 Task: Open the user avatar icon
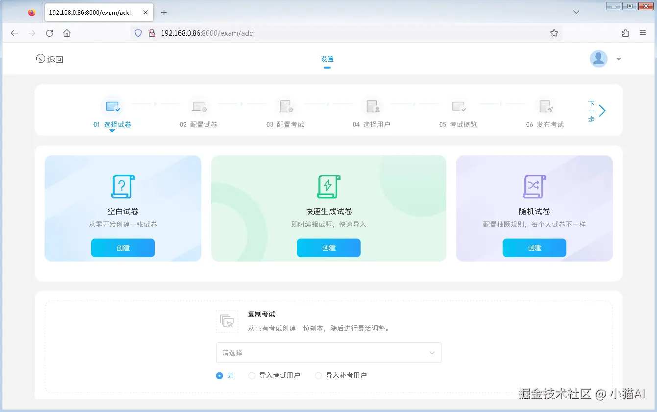(x=598, y=58)
